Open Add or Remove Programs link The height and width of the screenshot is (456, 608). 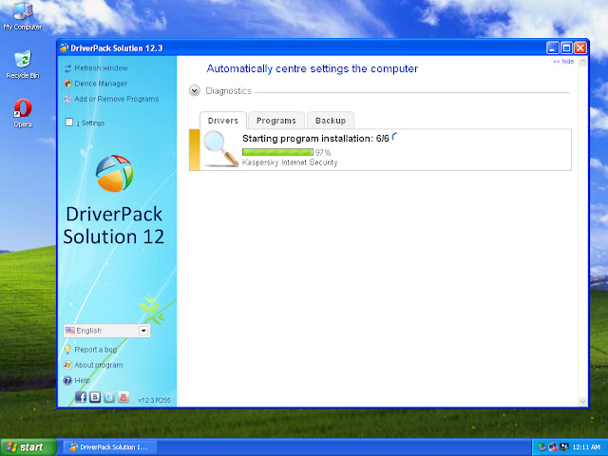point(117,99)
